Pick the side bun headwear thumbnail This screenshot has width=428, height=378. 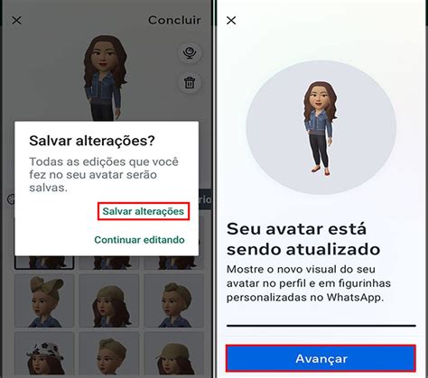click(174, 300)
